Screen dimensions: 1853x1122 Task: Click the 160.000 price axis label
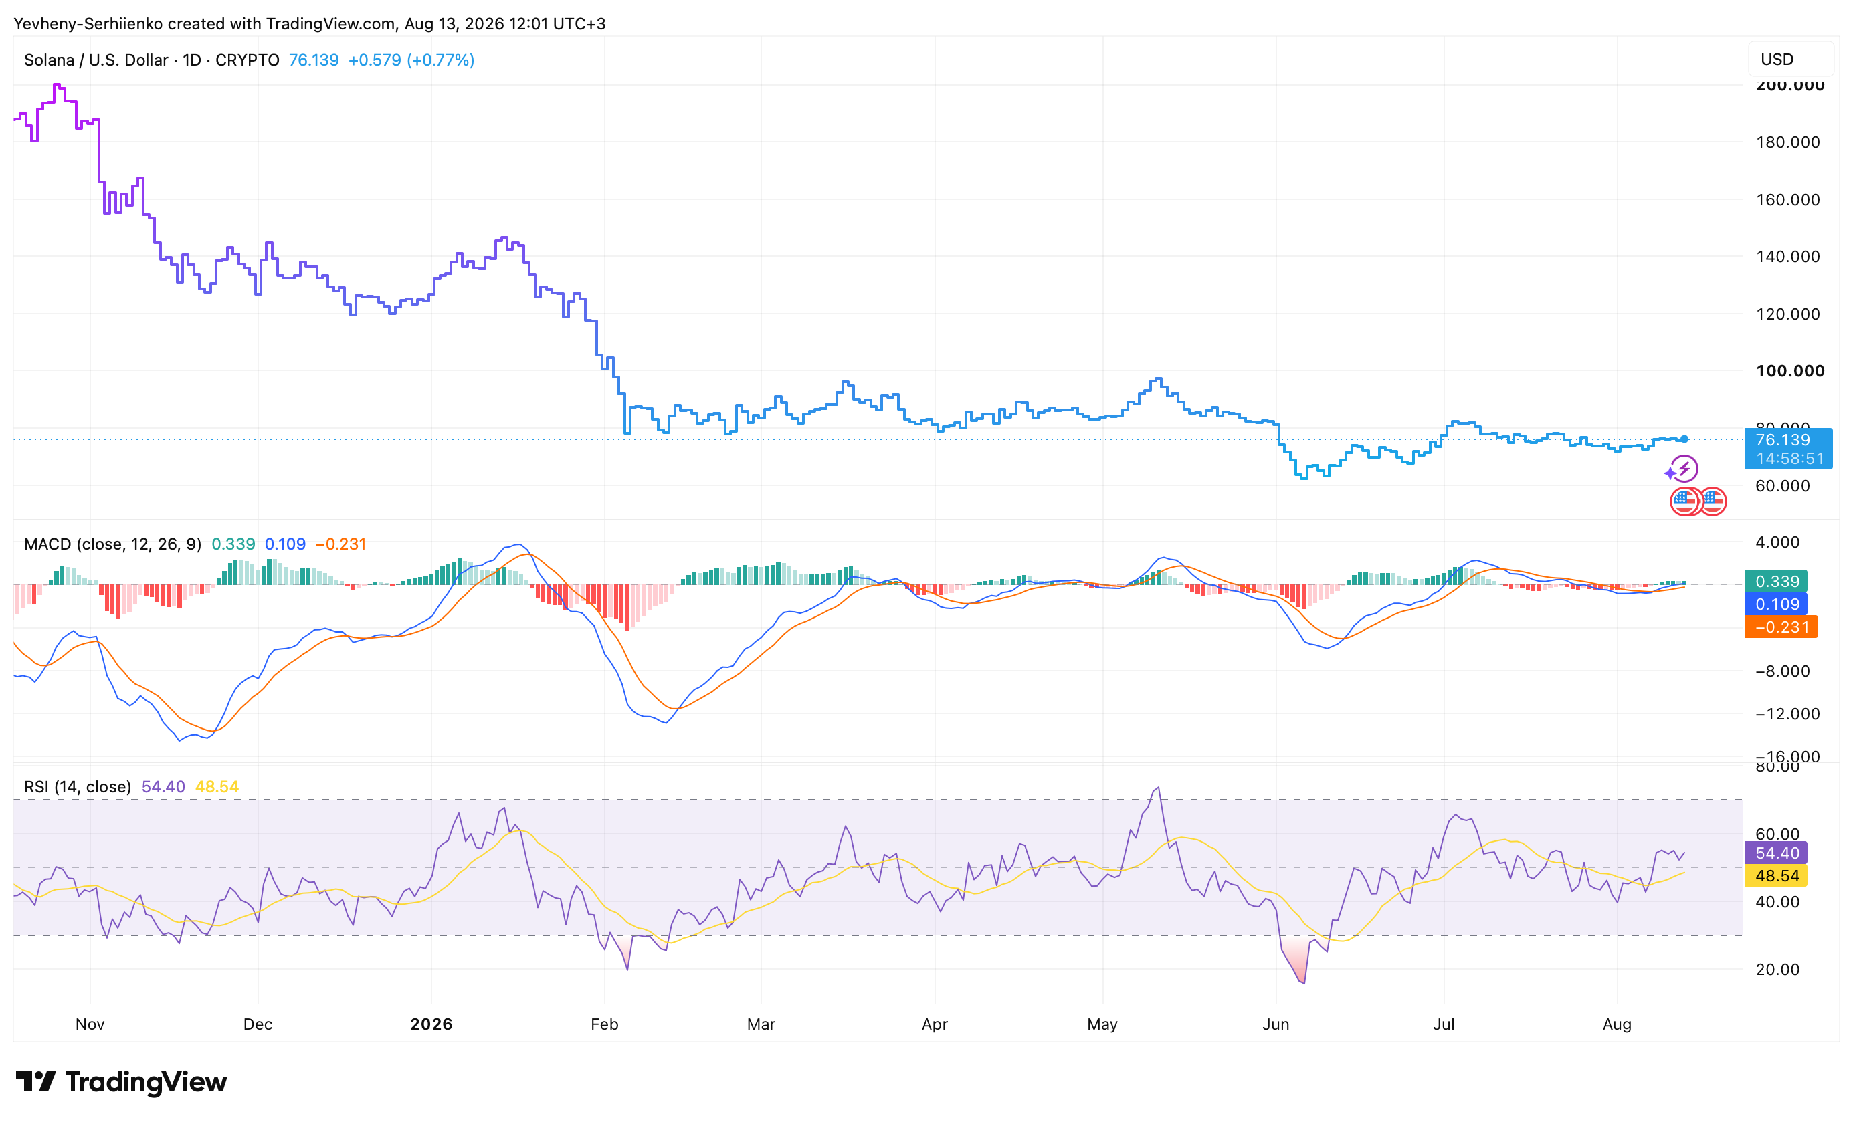tap(1787, 200)
